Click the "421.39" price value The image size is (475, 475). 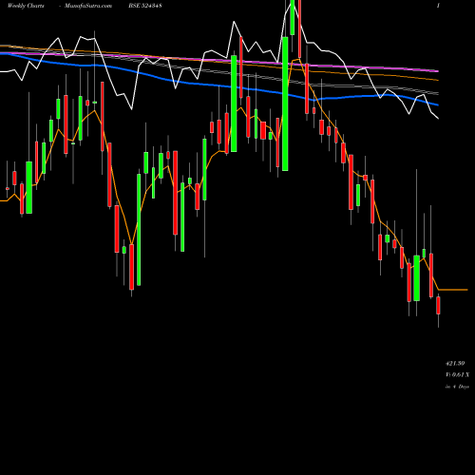[455, 363]
